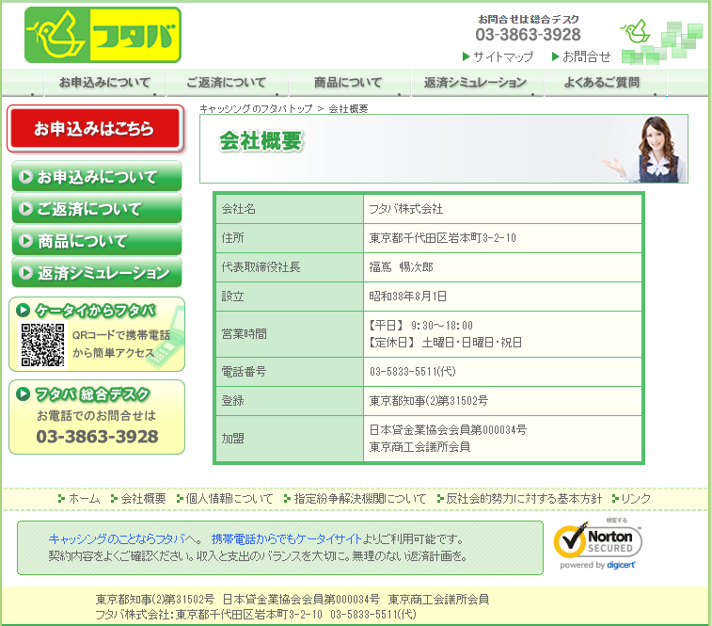Select the 昭和38年8月1日 establishment date cell
This screenshot has width=712, height=626.
[x=502, y=297]
